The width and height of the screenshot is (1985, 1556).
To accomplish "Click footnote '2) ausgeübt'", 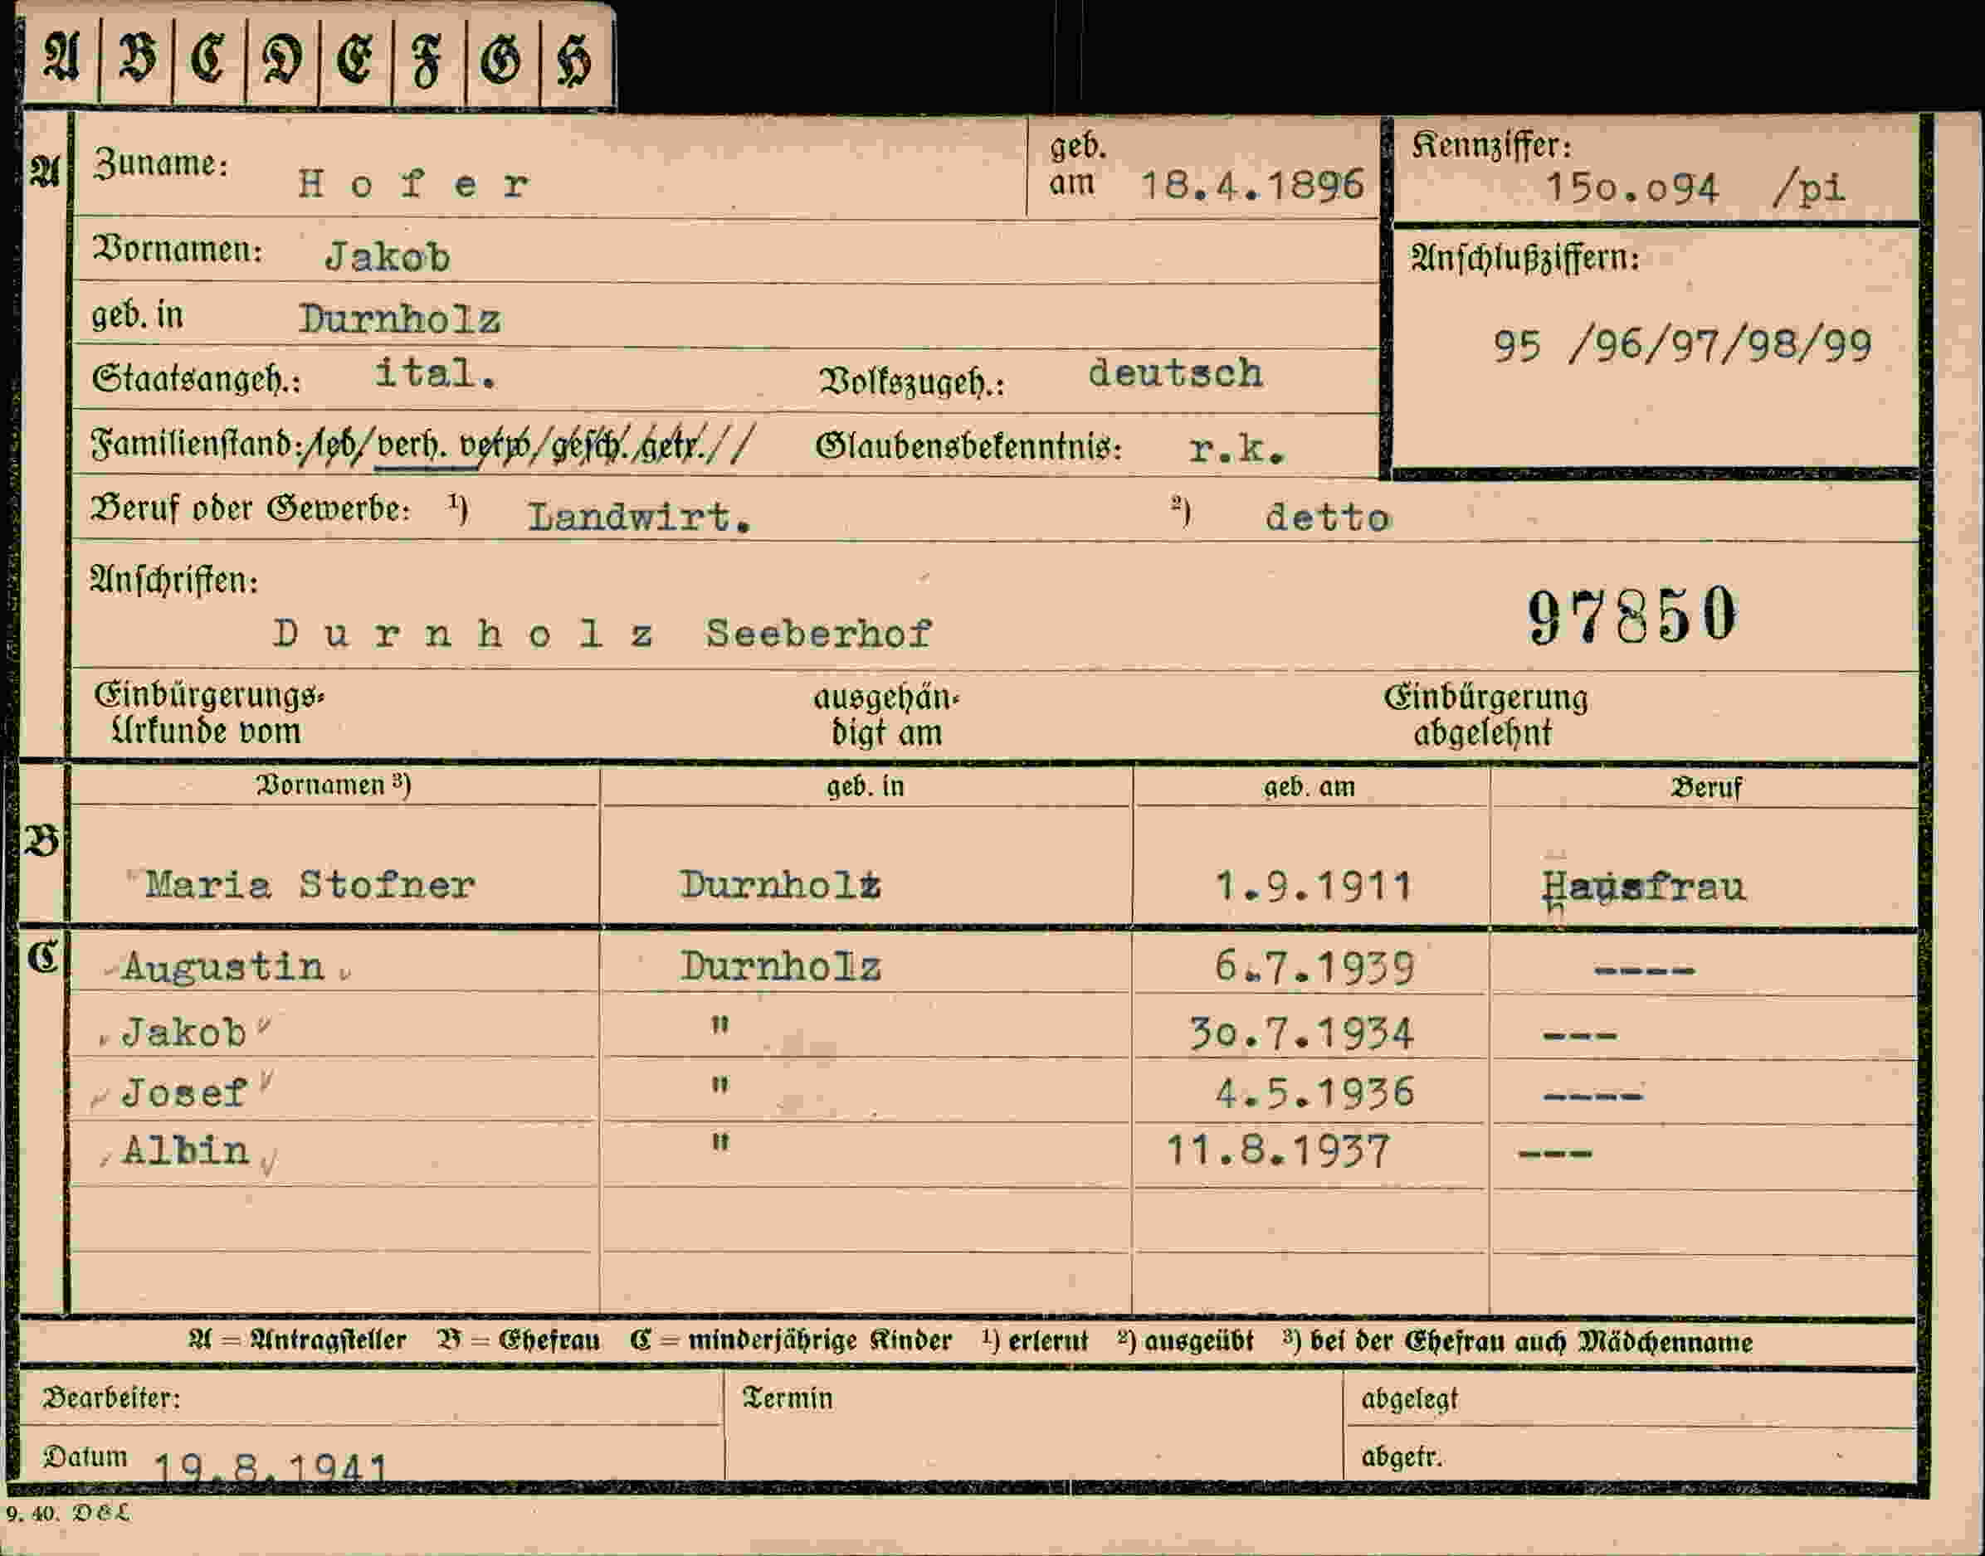I will (x=1186, y=1341).
